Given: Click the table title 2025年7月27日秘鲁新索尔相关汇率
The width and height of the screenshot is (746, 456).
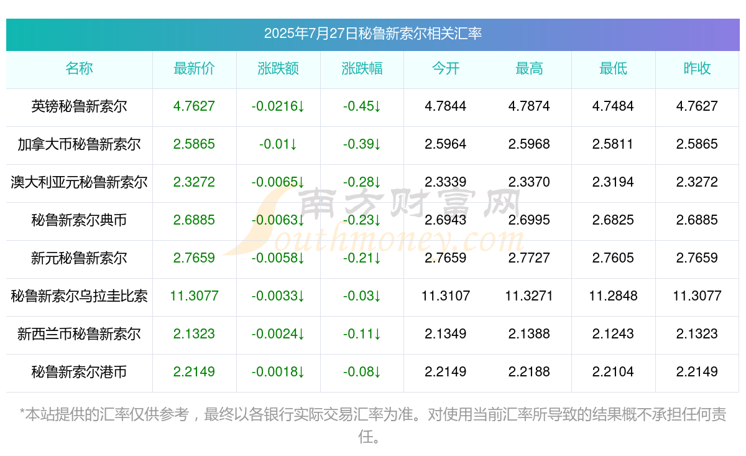Looking at the screenshot, I should pyautogui.click(x=373, y=34).
